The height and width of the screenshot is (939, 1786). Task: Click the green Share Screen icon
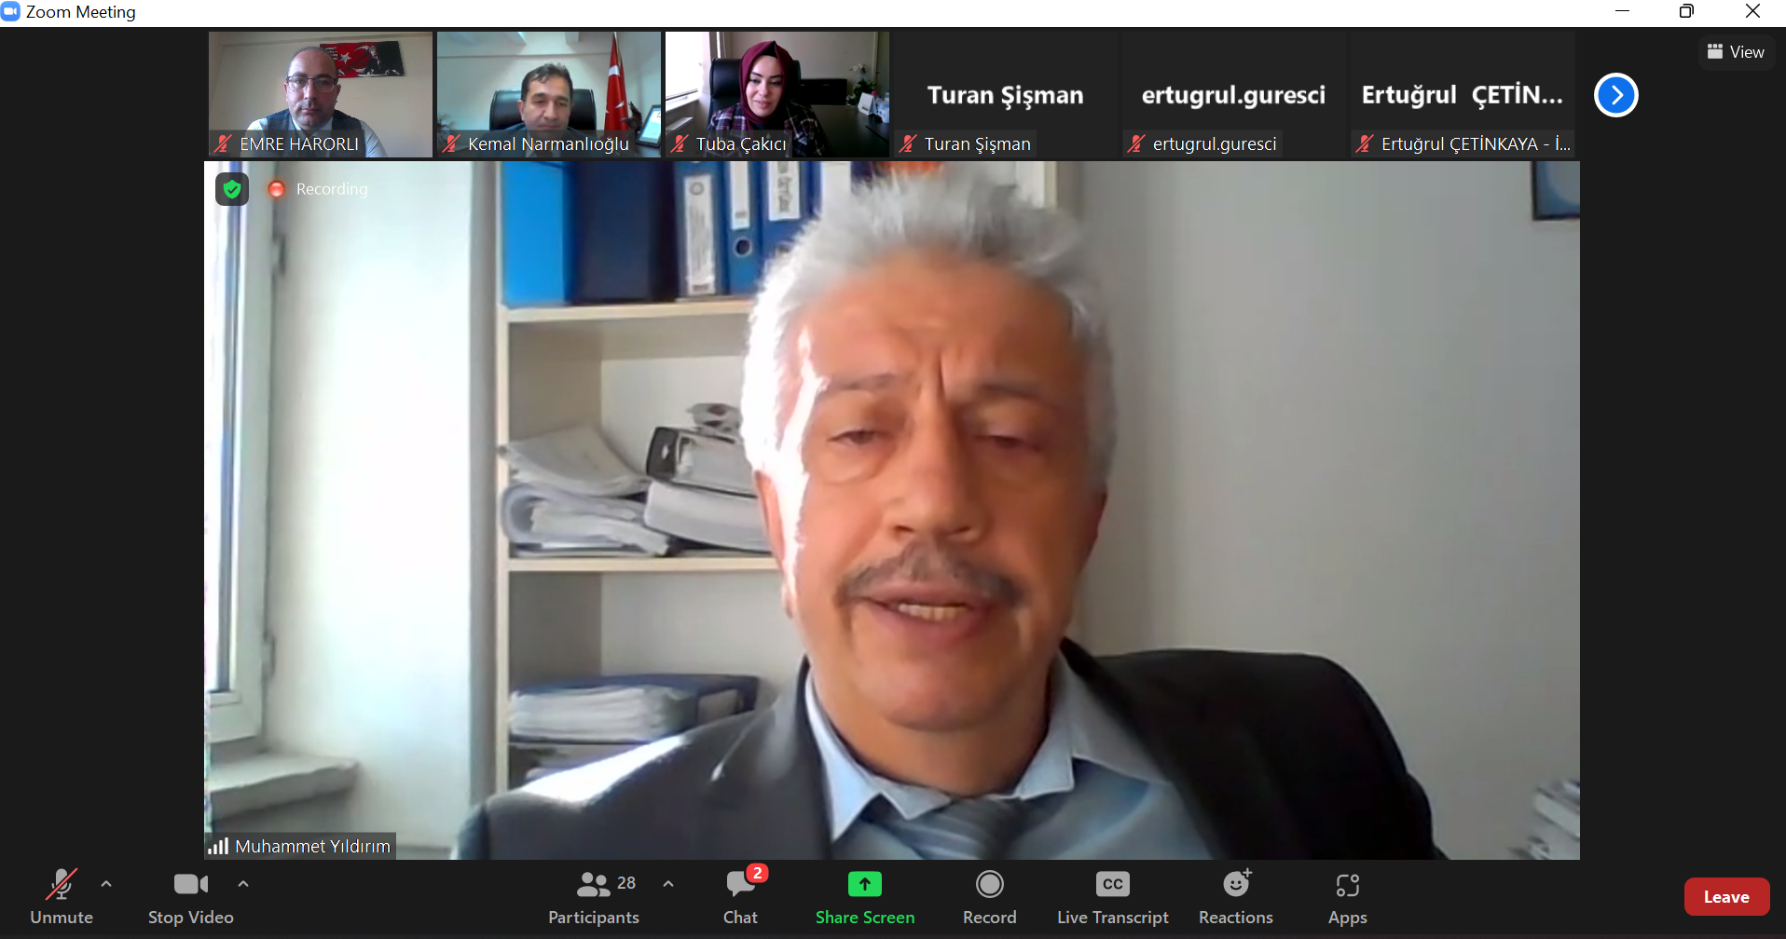[x=864, y=884]
